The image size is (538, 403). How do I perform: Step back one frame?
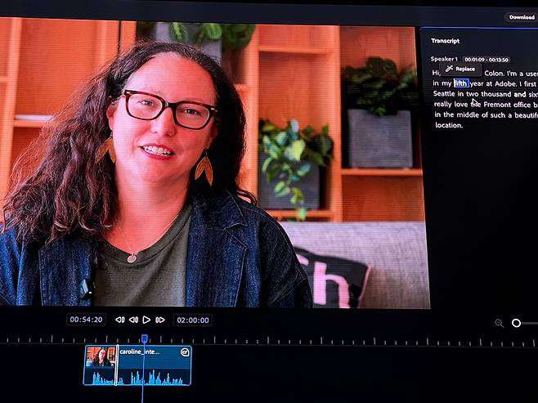tap(133, 320)
